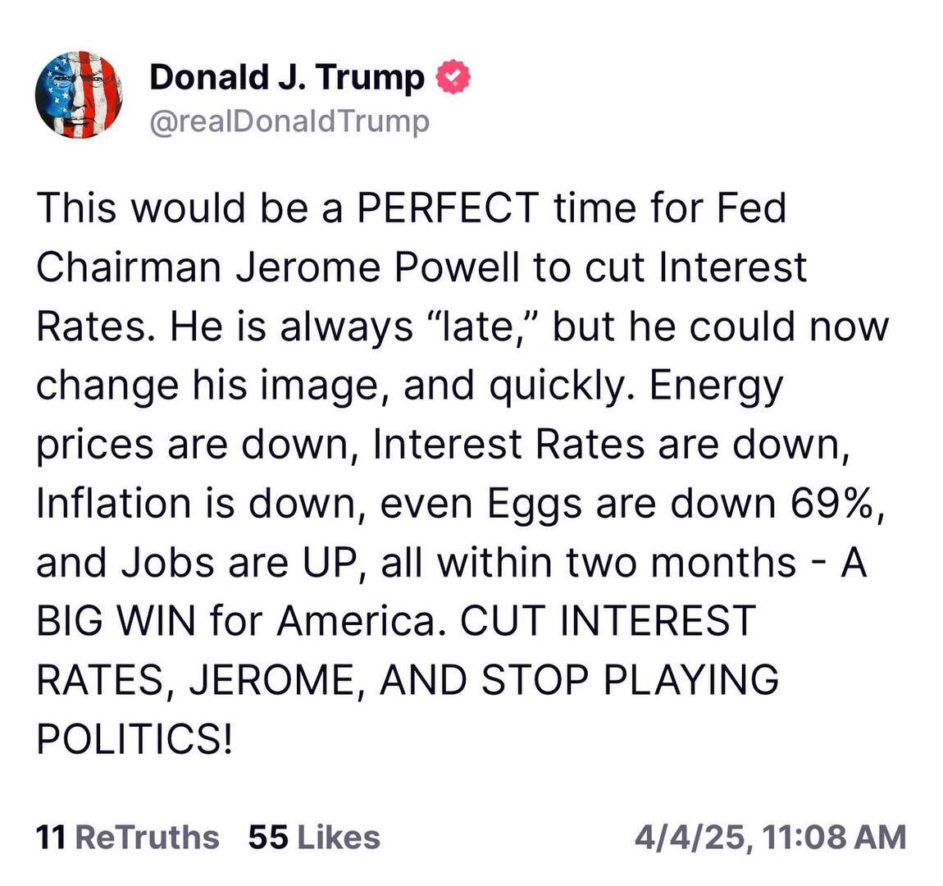Click the word UP, after Jobs are

(x=335, y=564)
